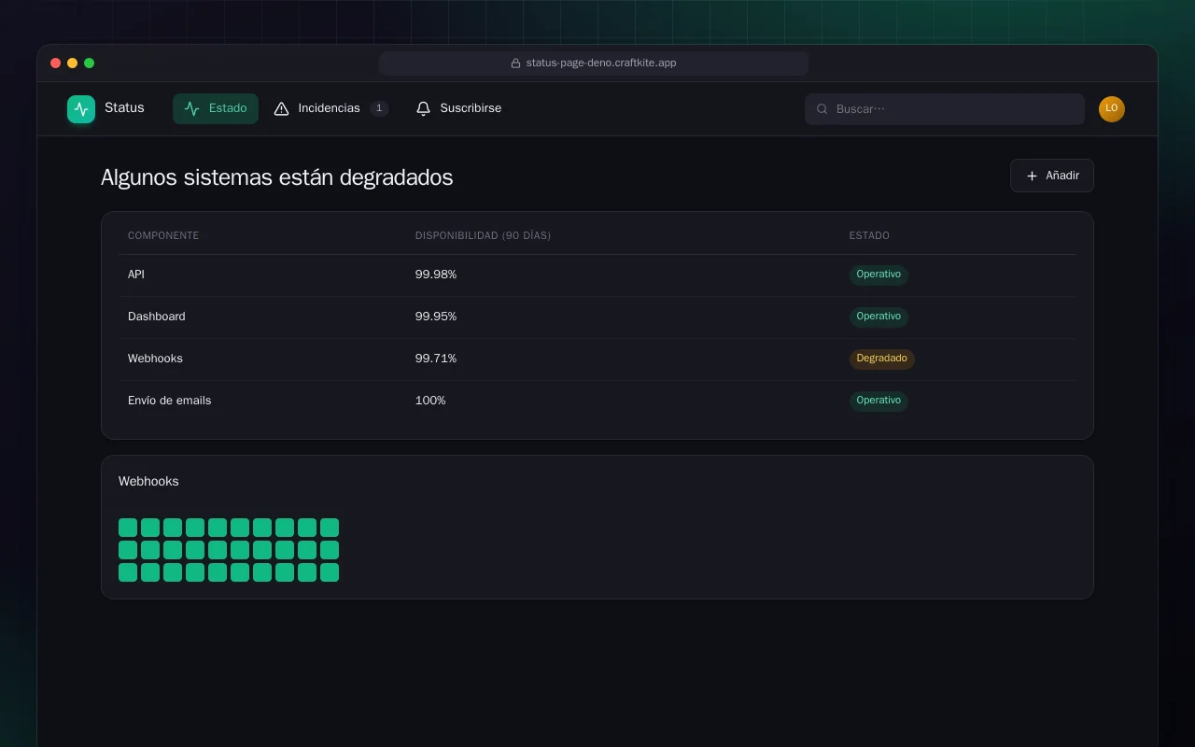
Task: Click the Status app logo icon
Action: tap(81, 109)
